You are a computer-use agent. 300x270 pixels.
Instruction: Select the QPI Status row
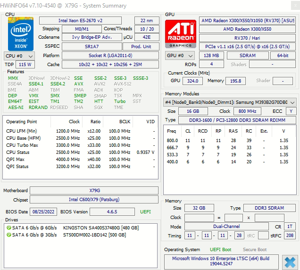(80, 167)
